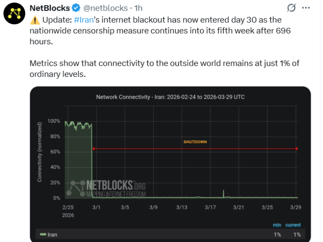Click the green Iran legend swatch

pyautogui.click(x=43, y=234)
